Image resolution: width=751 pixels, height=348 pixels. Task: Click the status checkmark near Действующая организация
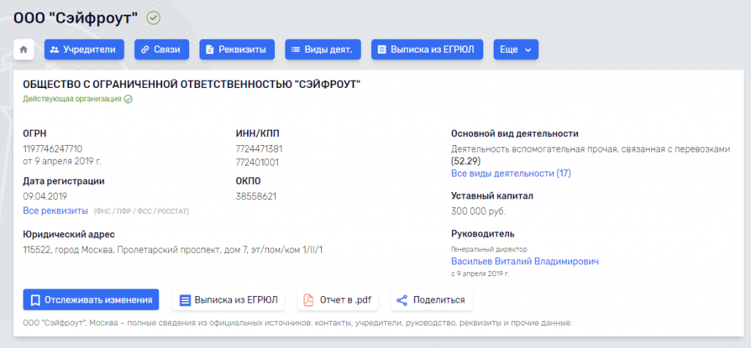tap(128, 99)
